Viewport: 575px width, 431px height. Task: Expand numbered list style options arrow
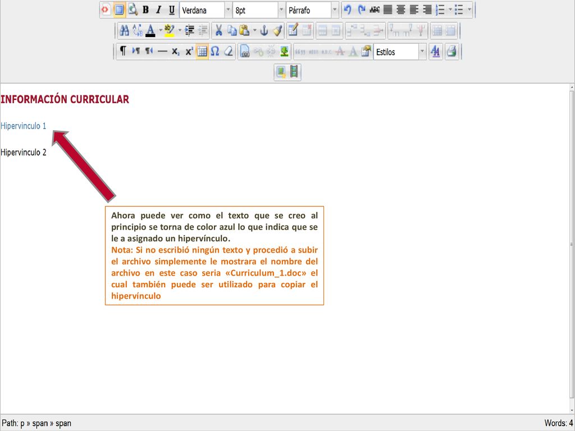pos(450,10)
